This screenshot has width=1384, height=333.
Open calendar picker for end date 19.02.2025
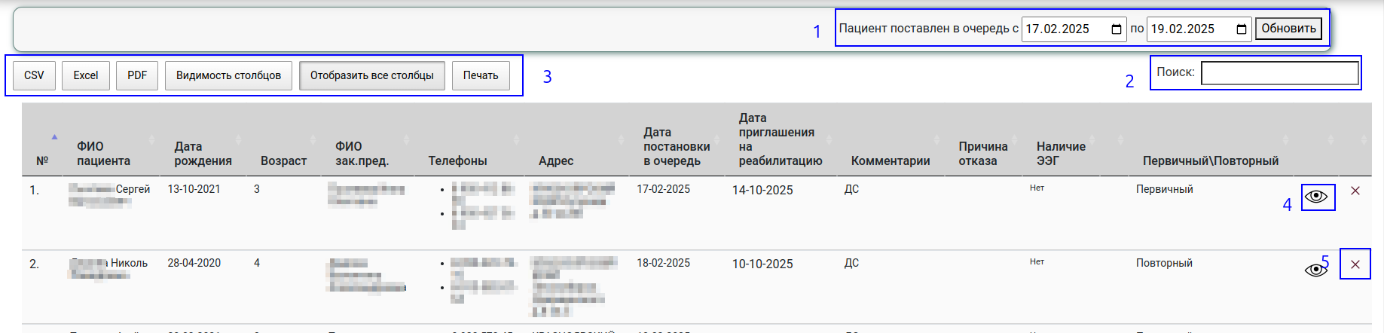[1241, 29]
